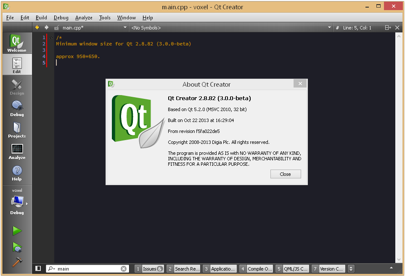
Task: Click the 'Based on Qt 5.2.0' text
Action: (x=207, y=109)
